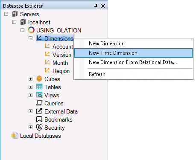Choose New Time Dimension menu entry

(133, 53)
